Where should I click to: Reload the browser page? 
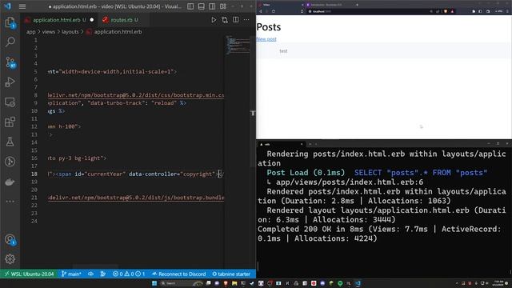274,11
